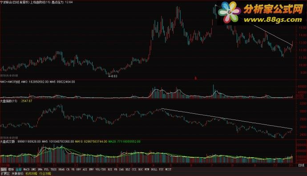Select the downtrend line on the index chart

pos(227,119)
